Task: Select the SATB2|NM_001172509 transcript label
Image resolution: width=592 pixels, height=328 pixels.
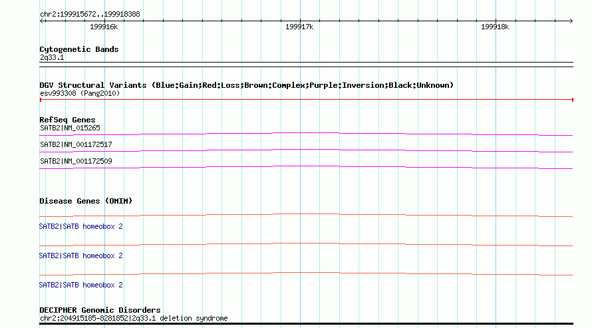Action: (x=76, y=161)
